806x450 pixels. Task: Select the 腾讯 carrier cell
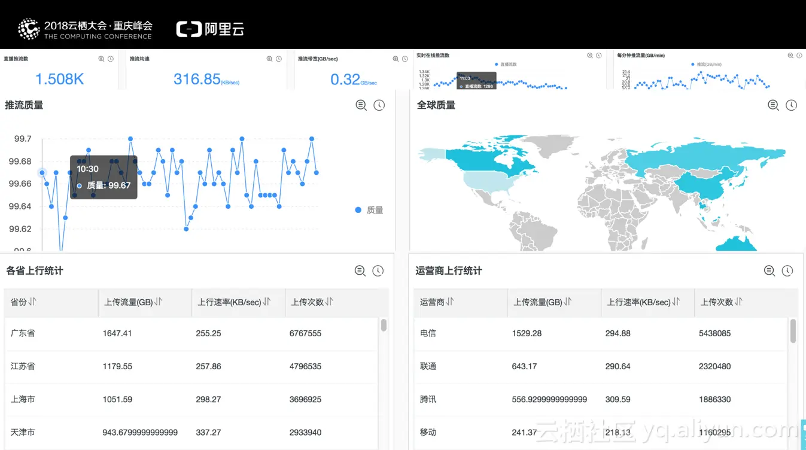tap(428, 399)
